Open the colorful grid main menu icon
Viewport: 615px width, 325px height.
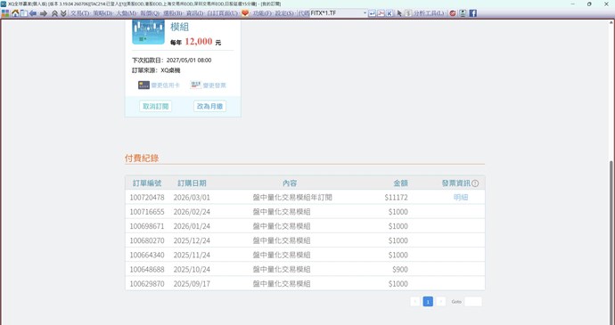[x=5, y=13]
